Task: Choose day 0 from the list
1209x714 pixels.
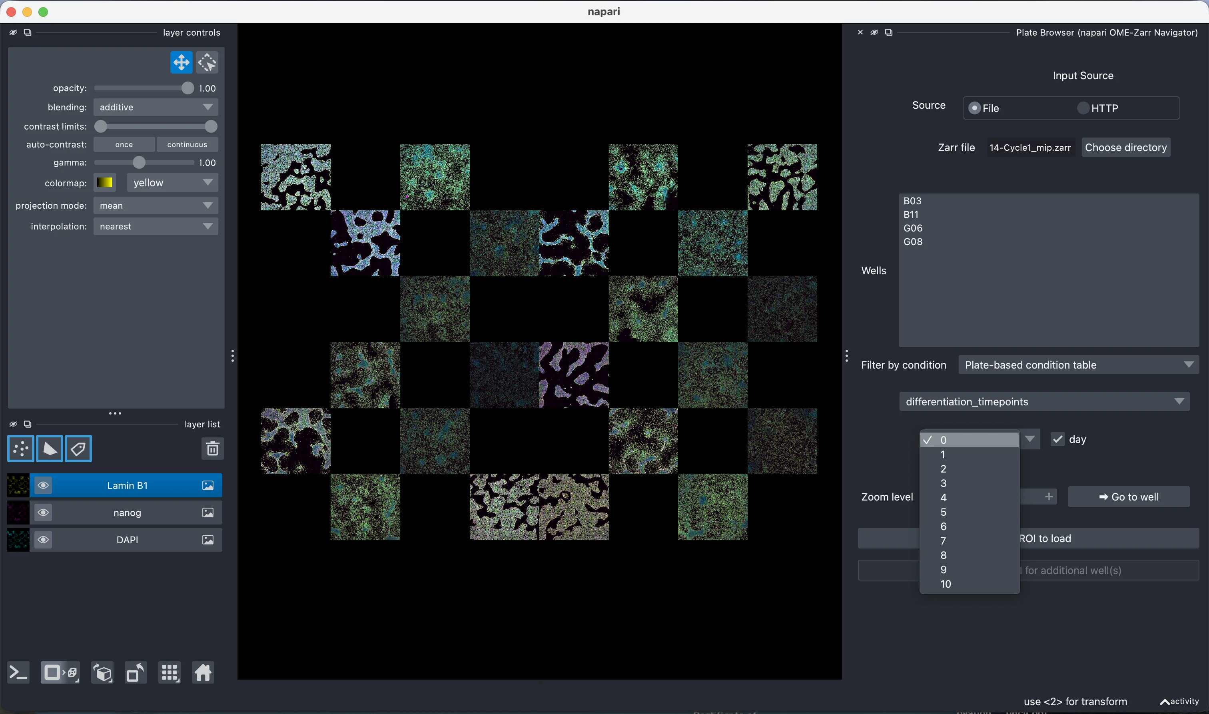Action: pos(970,440)
